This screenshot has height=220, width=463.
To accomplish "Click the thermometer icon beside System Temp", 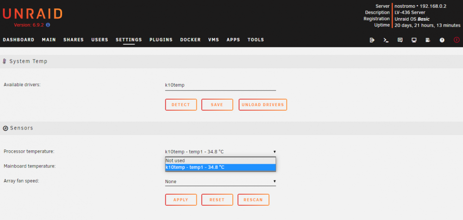I will click(x=5, y=61).
